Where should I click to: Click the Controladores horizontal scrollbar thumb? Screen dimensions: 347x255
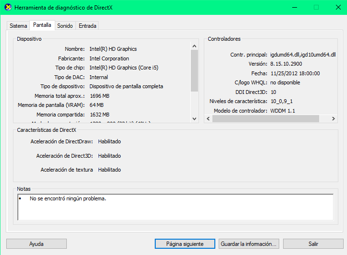coord(266,118)
